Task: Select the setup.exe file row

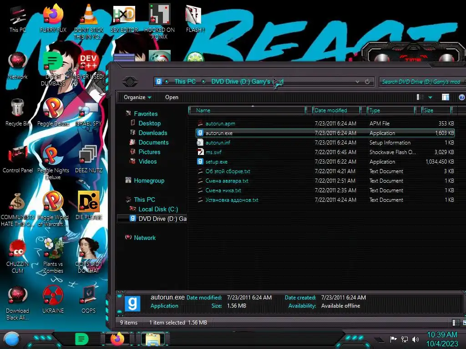Action: pyautogui.click(x=325, y=162)
